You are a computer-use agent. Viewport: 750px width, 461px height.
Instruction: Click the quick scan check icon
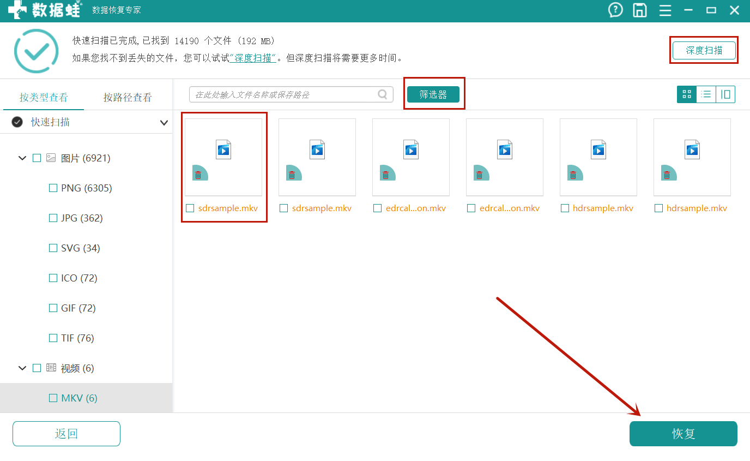tap(17, 122)
